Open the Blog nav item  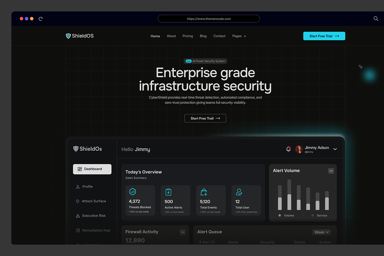(203, 36)
